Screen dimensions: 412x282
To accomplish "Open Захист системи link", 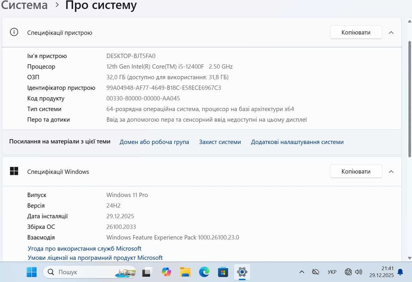I will pyautogui.click(x=220, y=142).
